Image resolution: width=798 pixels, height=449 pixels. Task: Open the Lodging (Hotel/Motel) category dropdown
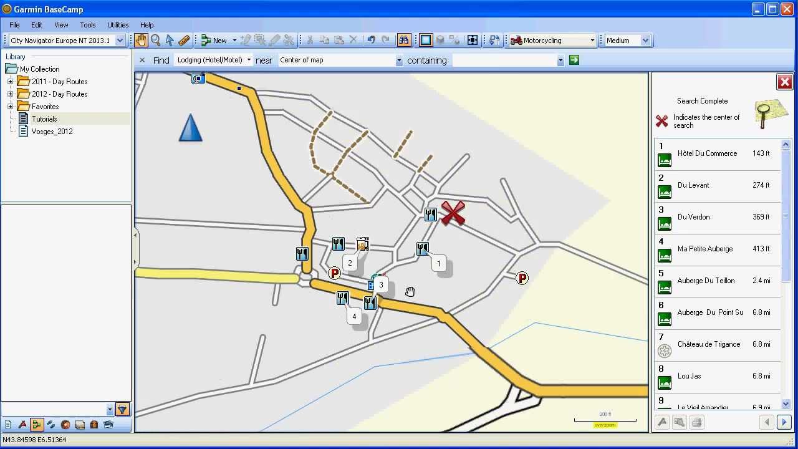(214, 60)
